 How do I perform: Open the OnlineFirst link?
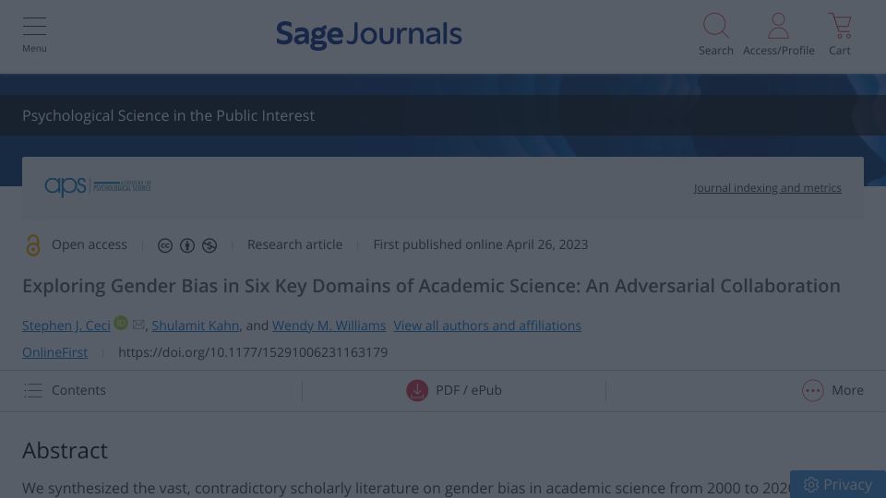coord(54,352)
